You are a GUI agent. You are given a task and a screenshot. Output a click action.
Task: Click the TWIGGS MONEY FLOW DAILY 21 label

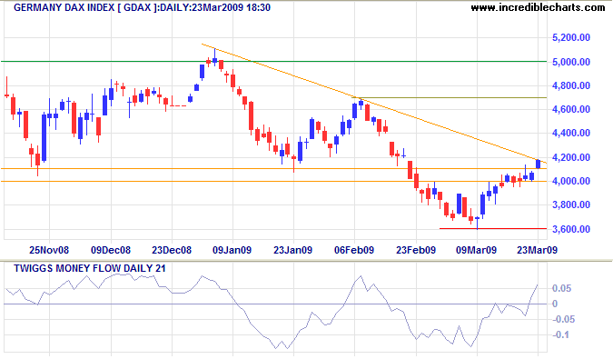pos(90,269)
